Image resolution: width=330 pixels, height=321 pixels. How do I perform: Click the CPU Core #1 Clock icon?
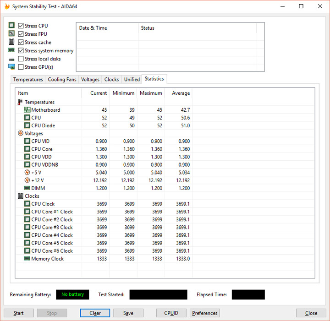click(x=27, y=212)
